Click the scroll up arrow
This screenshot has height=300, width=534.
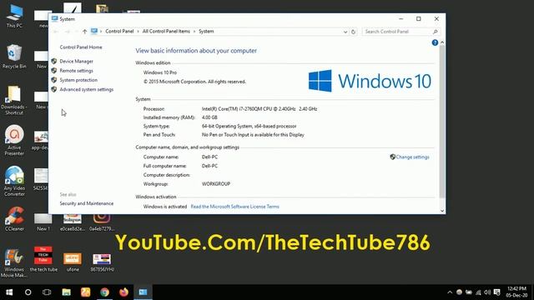pyautogui.click(x=442, y=42)
